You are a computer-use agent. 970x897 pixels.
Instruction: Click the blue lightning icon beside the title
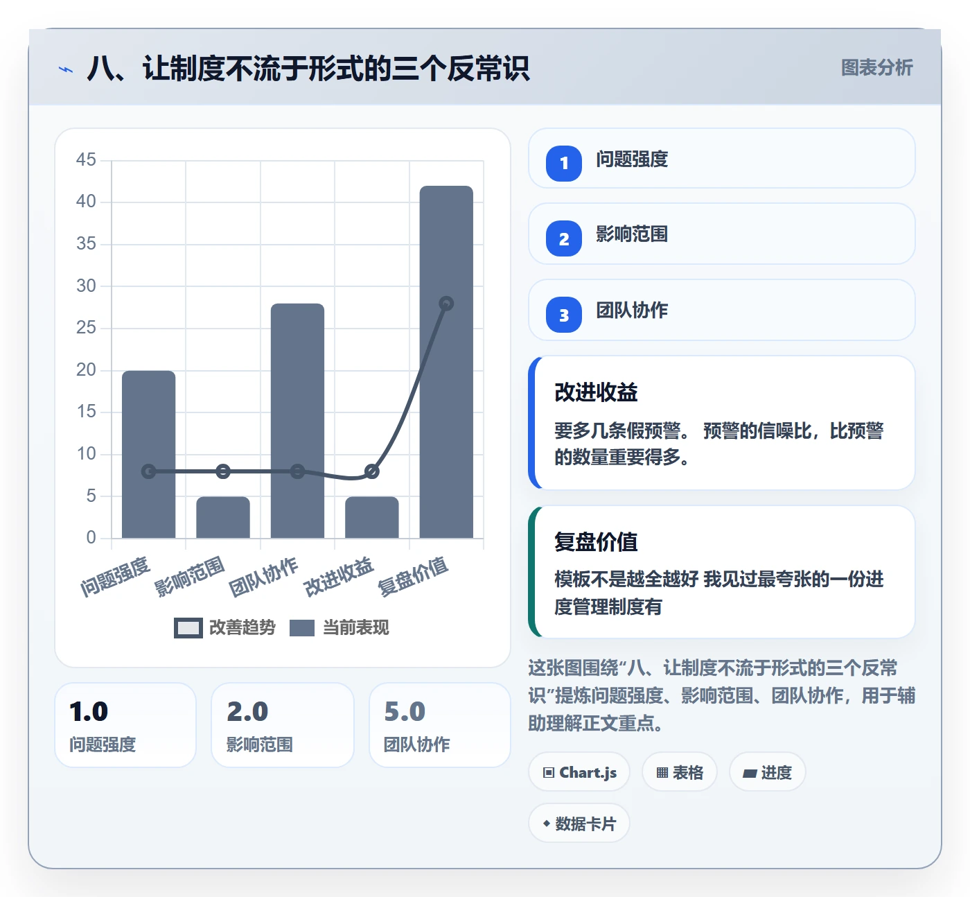pyautogui.click(x=66, y=69)
